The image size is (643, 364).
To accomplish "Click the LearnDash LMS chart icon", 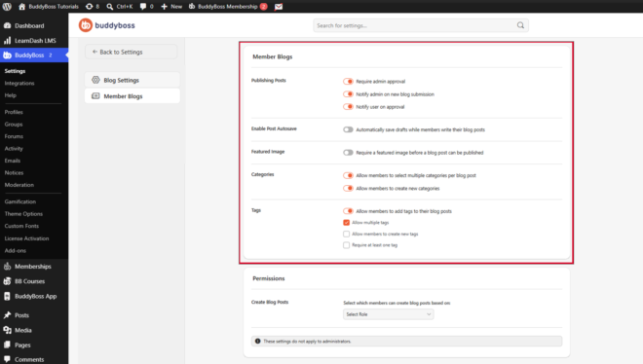I will tap(8, 40).
